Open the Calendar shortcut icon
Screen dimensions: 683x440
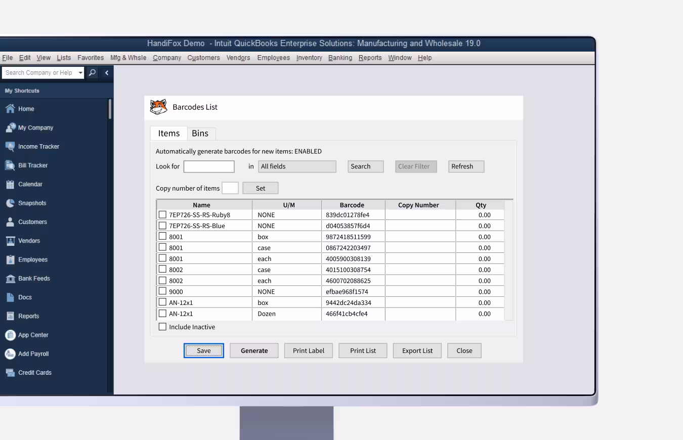pos(10,184)
